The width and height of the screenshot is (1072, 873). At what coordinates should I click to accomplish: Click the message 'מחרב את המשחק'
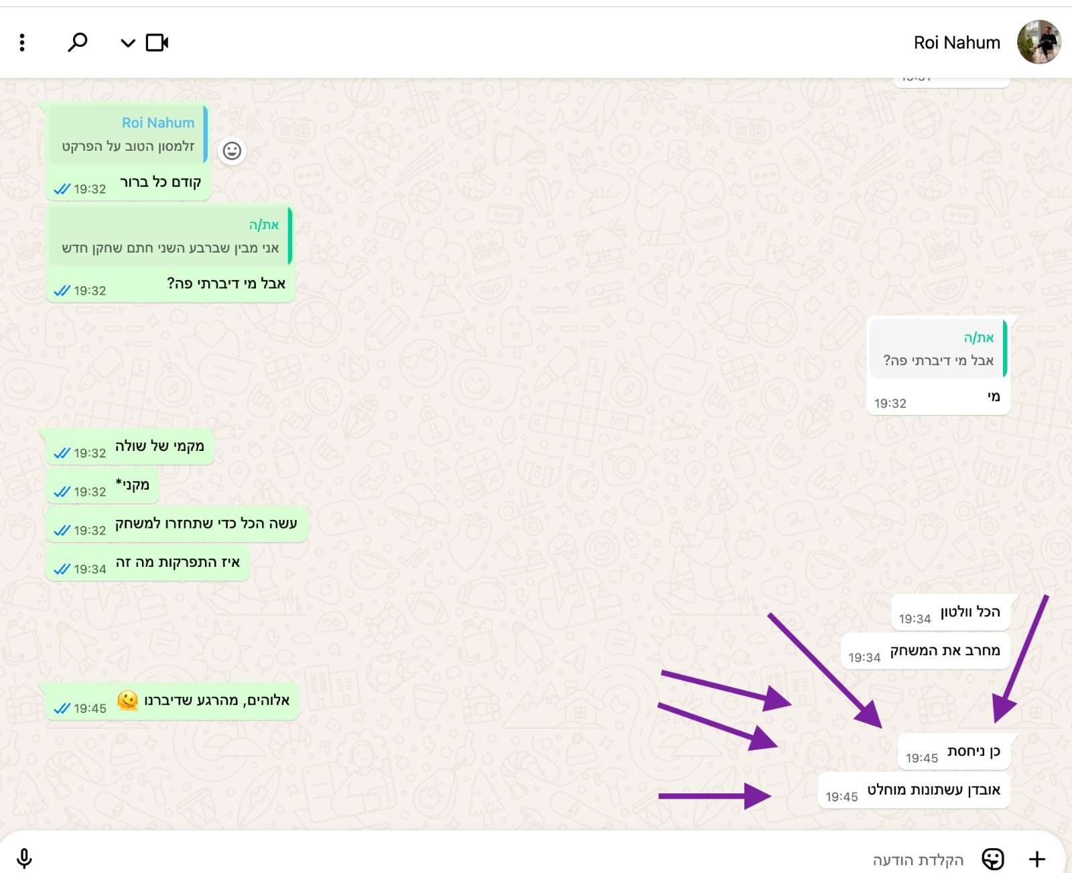(x=925, y=651)
